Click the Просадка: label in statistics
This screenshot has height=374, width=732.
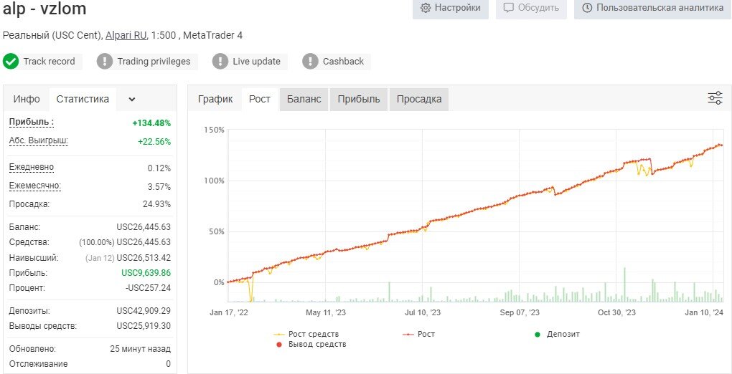coord(29,204)
